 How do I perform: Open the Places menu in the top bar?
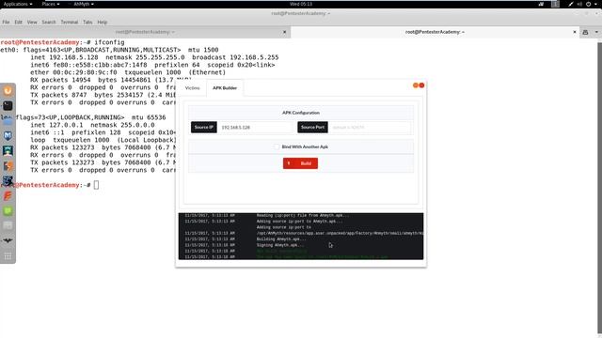coord(51,4)
